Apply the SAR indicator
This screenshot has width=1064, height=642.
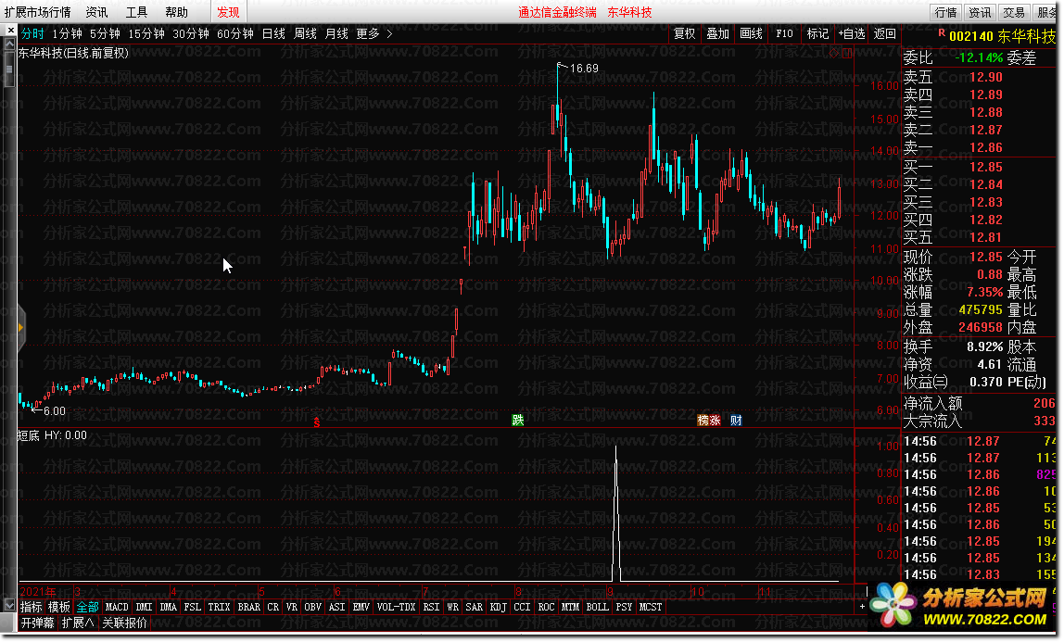(x=475, y=607)
